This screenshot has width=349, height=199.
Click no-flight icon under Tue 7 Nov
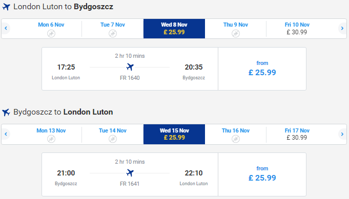113,34
